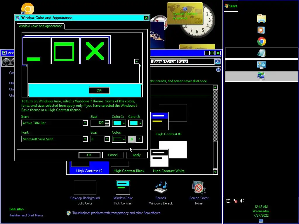Image resolution: width=299 pixels, height=224 pixels.
Task: Open Windows Explorer from the taskbar
Action: [261, 19]
